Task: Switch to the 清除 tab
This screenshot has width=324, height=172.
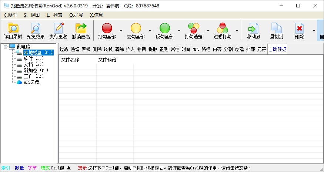Action: (x=120, y=49)
